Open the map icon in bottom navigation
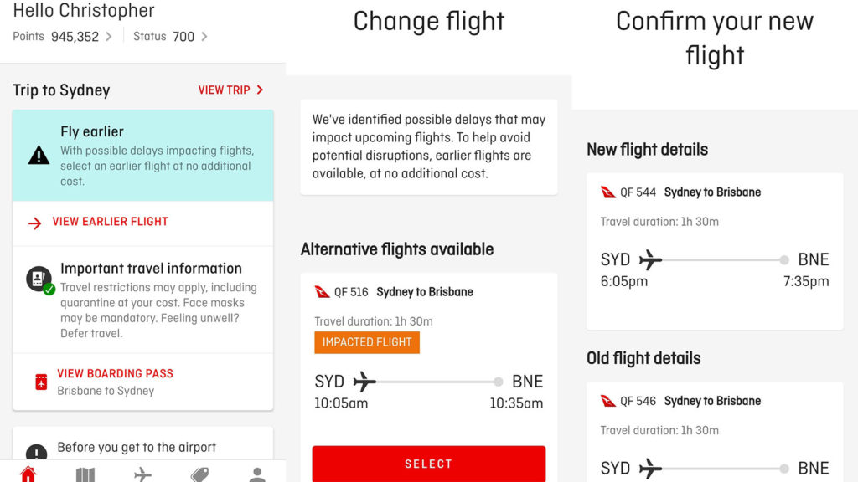 (85, 474)
